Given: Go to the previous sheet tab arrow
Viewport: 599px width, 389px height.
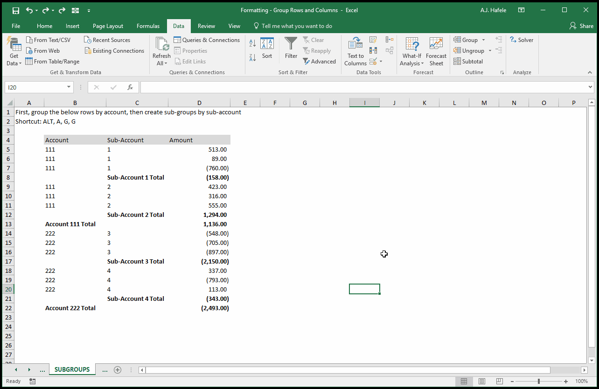Looking at the screenshot, I should point(16,370).
